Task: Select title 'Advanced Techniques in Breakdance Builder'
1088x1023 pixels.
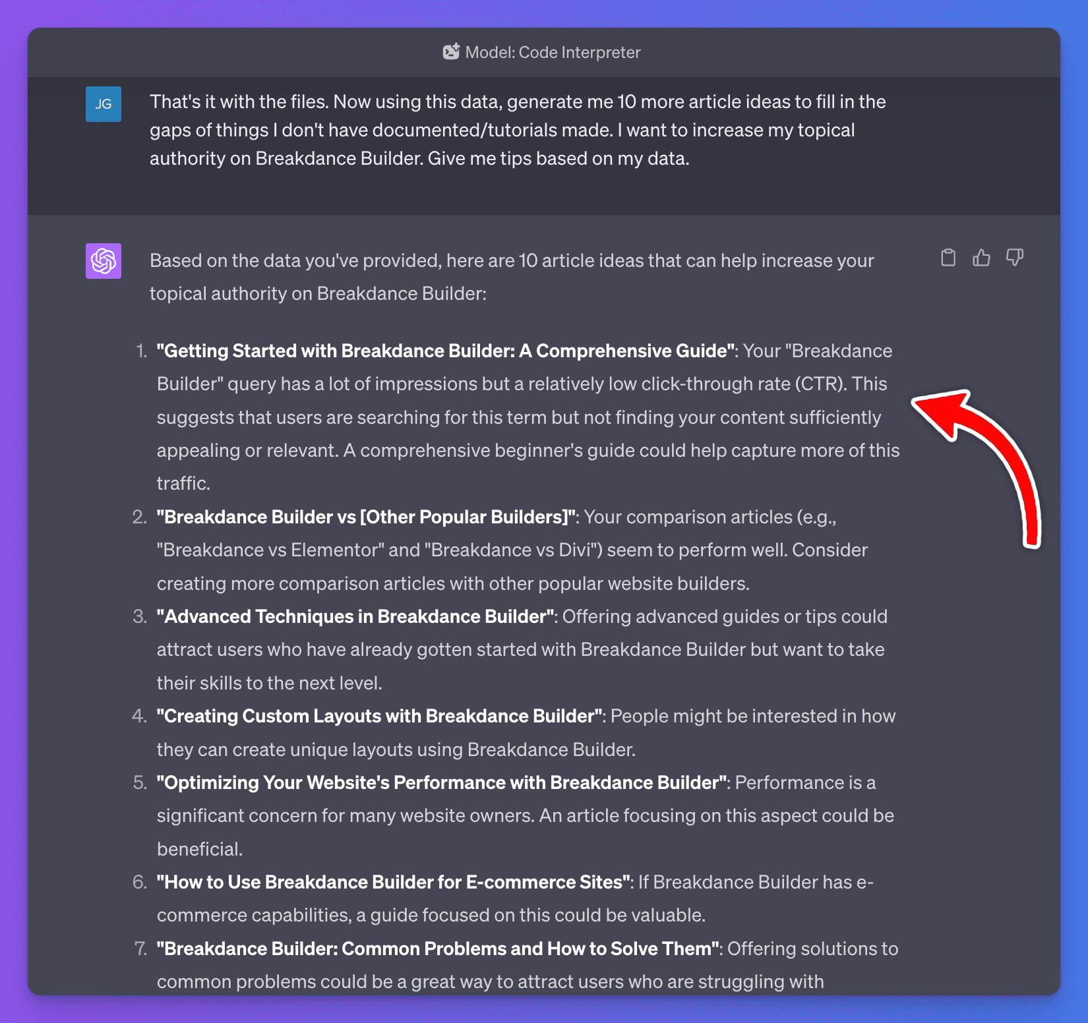Action: 356,616
